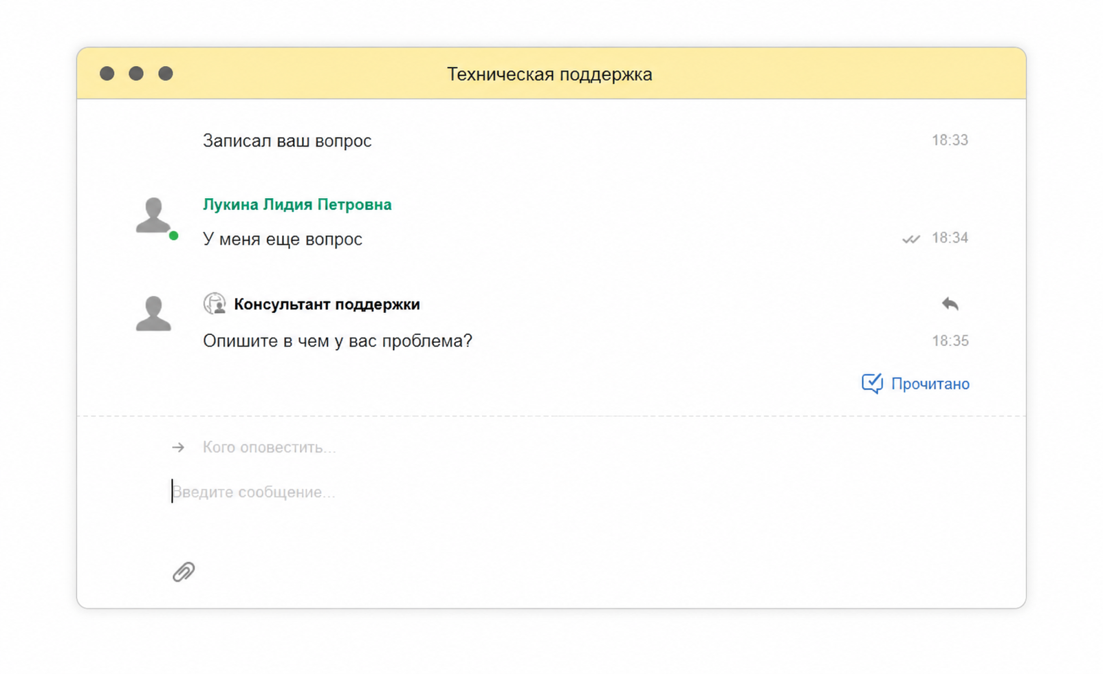Click the message Записал ваш вопрос
1103x674 pixels.
(287, 141)
